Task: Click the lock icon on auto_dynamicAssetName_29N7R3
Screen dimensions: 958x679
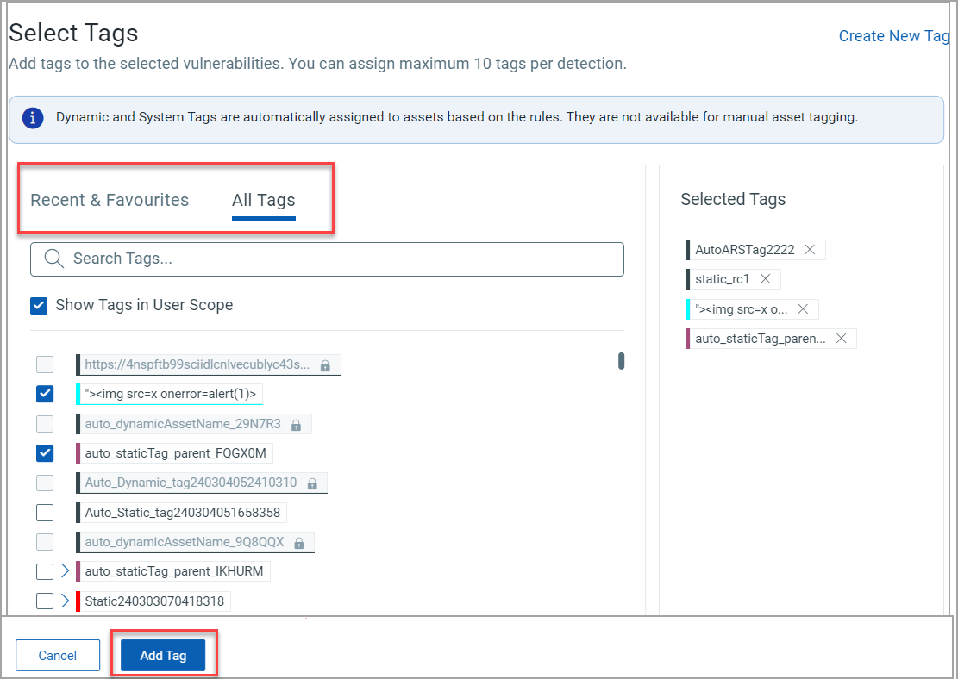Action: click(x=297, y=423)
